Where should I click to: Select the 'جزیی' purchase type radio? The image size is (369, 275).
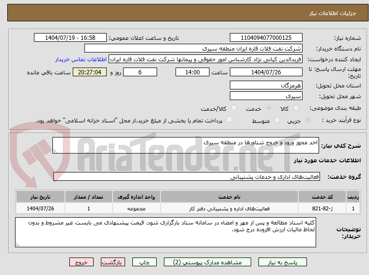click(x=308, y=120)
